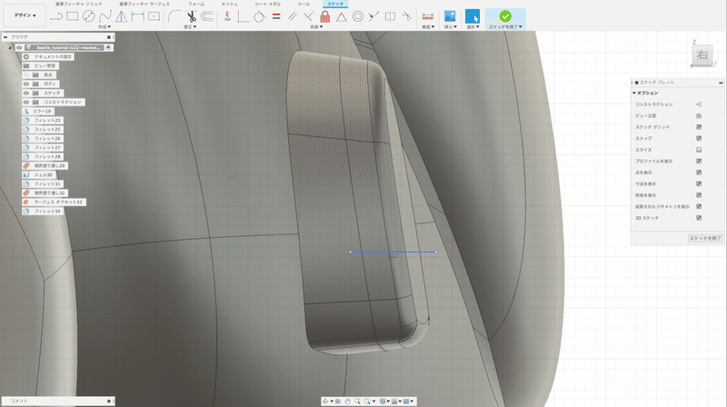Enable the スライス checkbox

point(699,150)
